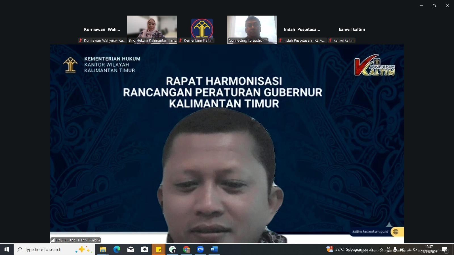This screenshot has height=255, width=454.
Task: Click the signal strength icon on Edy Suyitno's label
Action: 53,240
